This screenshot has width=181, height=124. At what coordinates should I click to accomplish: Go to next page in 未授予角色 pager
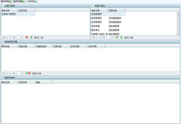(101, 37)
